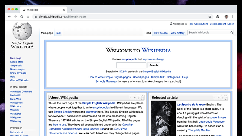Open Wikimedia Commons link

pos(21,92)
